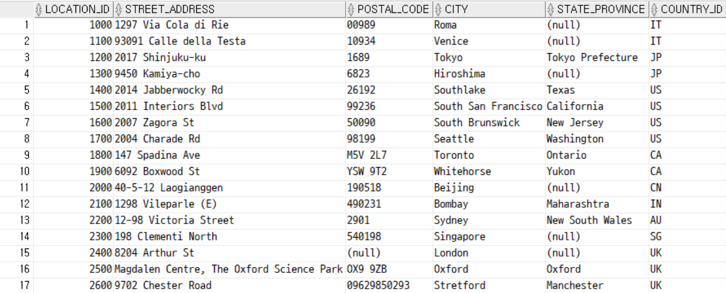Select cell '2007 Zagora St'
Image resolution: width=726 pixels, height=293 pixels.
pyautogui.click(x=229, y=123)
